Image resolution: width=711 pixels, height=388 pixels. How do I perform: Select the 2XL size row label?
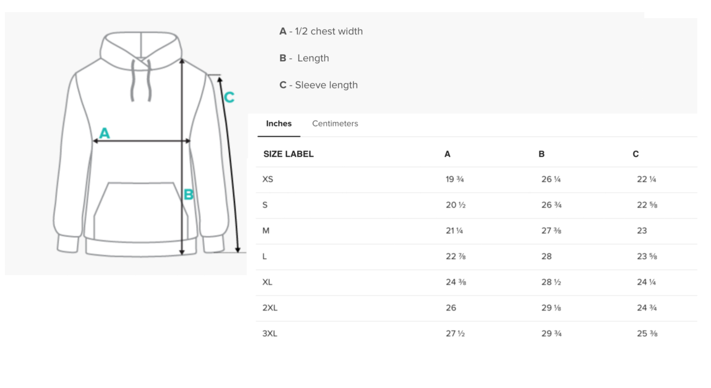pyautogui.click(x=270, y=308)
